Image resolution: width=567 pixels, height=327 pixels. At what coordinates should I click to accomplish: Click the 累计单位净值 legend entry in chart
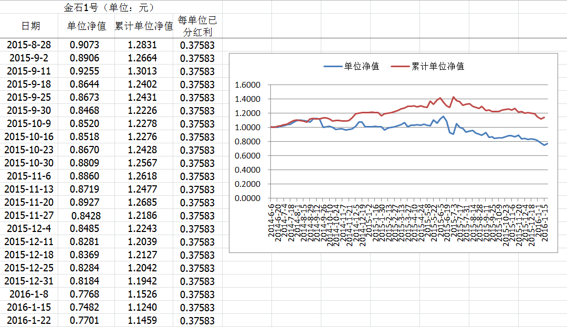click(x=437, y=66)
